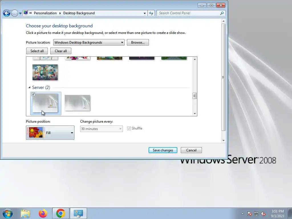Click the wallpaper list scroll-down arrow
The width and height of the screenshot is (292, 219).
coord(195,113)
